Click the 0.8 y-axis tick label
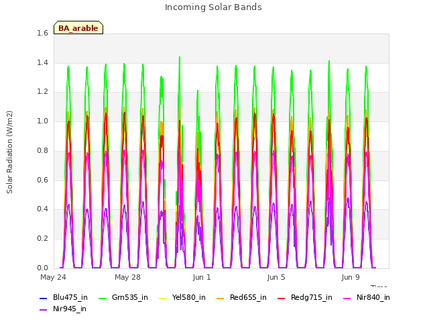This screenshot has width=429, height=322. 42,150
